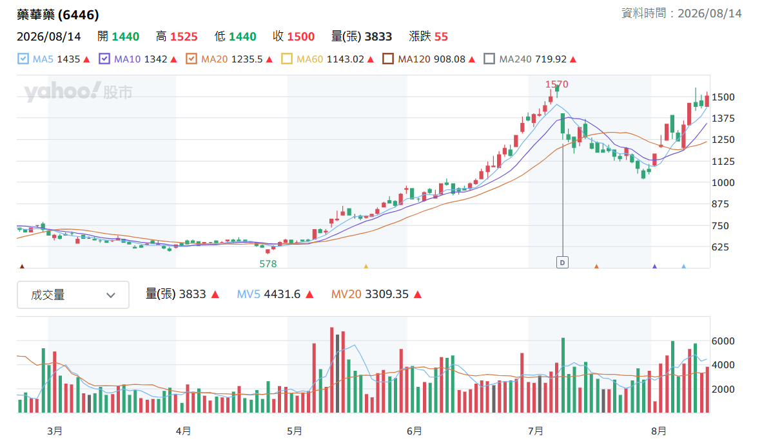Viewport: 762px width, 439px height.
Task: Click the stock title 藥華藥 (6446)
Action: click(x=58, y=15)
